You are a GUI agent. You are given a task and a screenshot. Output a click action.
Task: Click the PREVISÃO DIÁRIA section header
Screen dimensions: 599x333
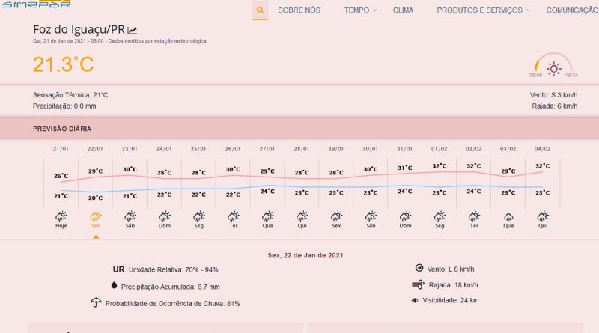64,129
